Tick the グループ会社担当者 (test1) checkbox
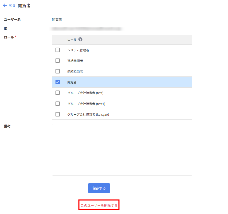The height and width of the screenshot is (214, 228). [x=58, y=104]
